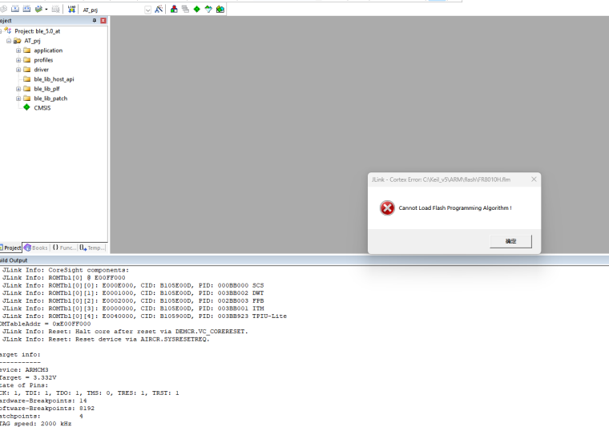This screenshot has height=427, width=609.
Task: Click the Manage Run-Time Environment icon
Action: (197, 9)
